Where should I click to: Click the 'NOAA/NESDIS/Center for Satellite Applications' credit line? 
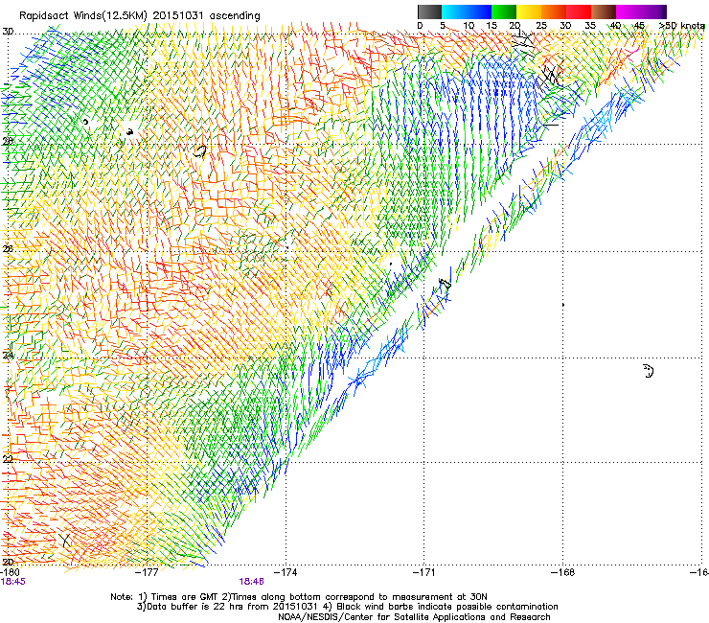[x=414, y=617]
